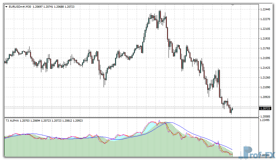Click the 1.21260 price axis label
This screenshot has width=276, height=160.
265,78
